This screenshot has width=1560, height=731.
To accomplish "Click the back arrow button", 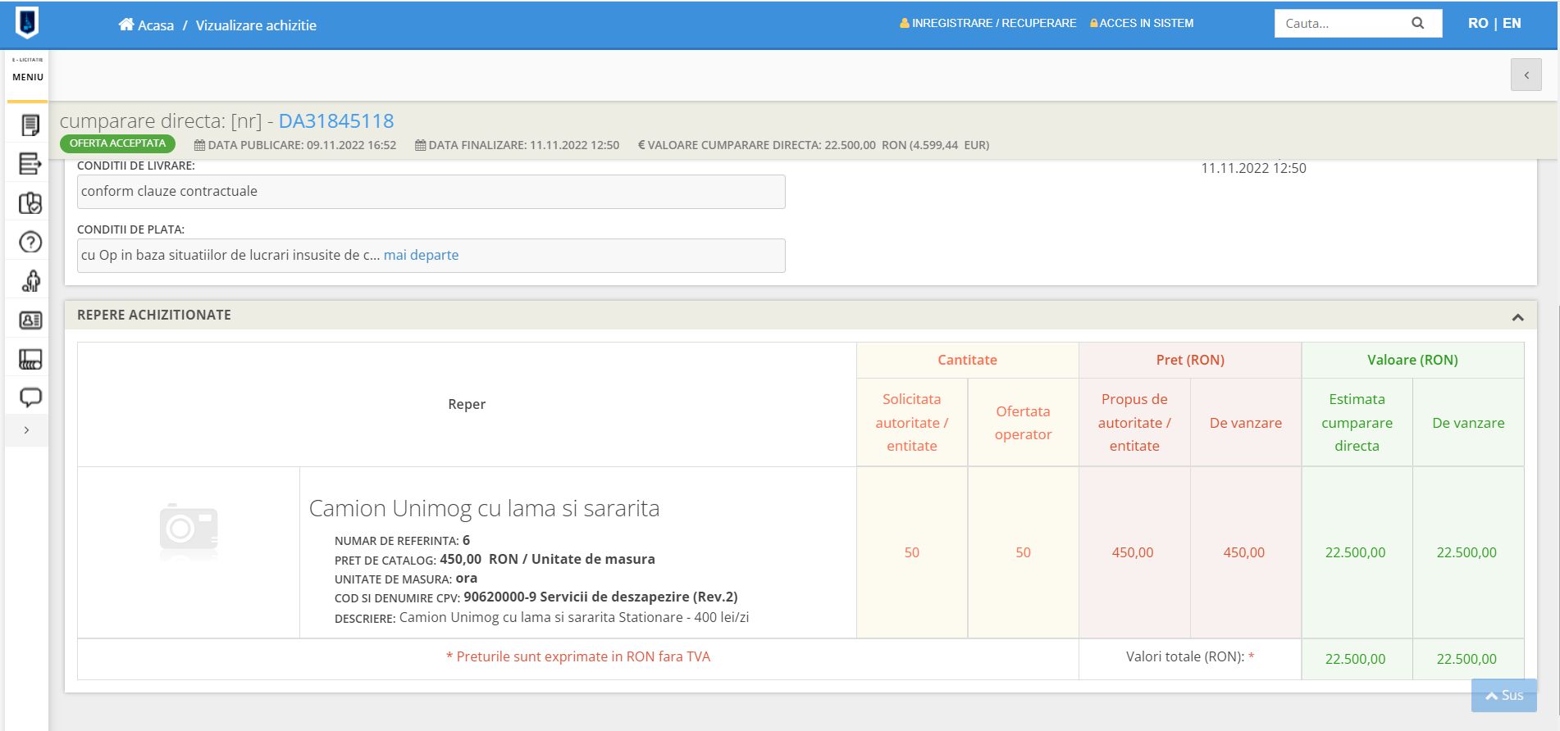I will click(x=1526, y=75).
